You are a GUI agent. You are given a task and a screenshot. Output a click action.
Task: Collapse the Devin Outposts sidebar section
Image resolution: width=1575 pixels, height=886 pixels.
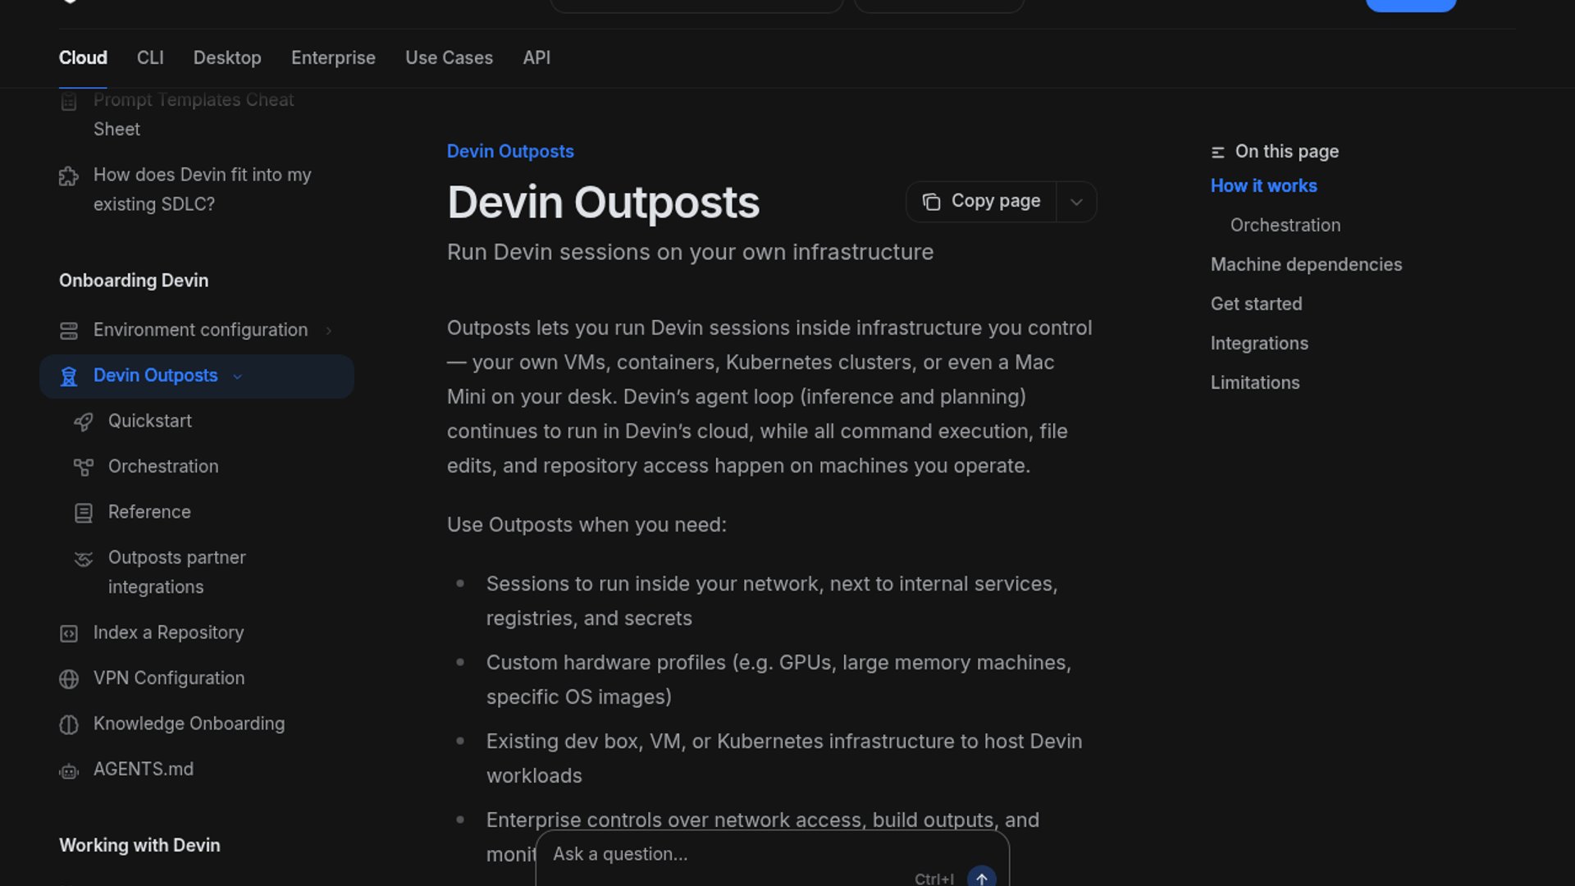pyautogui.click(x=238, y=377)
